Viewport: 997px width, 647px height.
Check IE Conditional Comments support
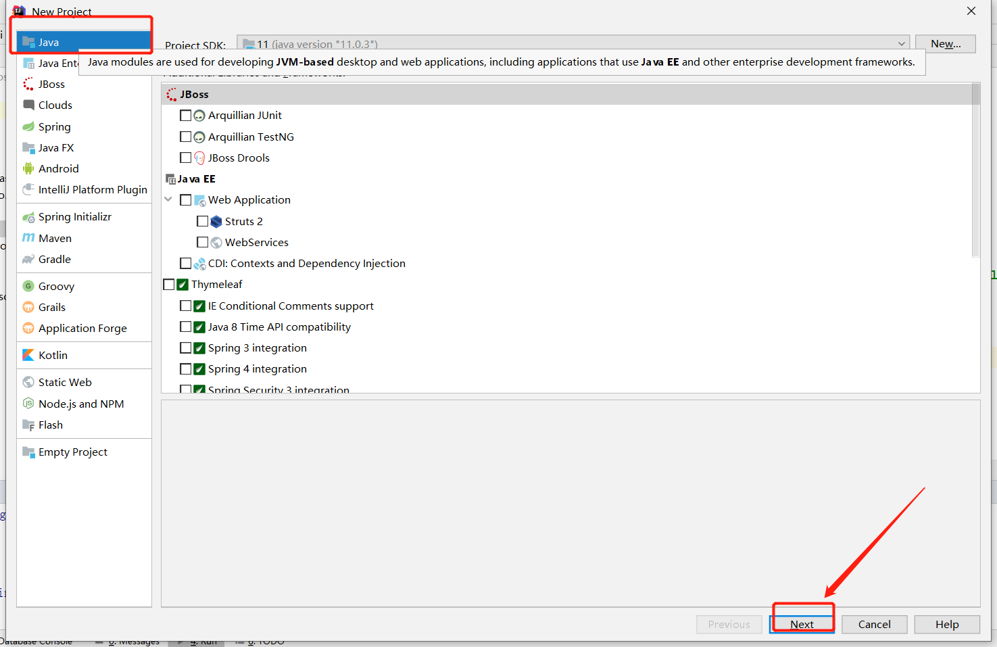(186, 306)
